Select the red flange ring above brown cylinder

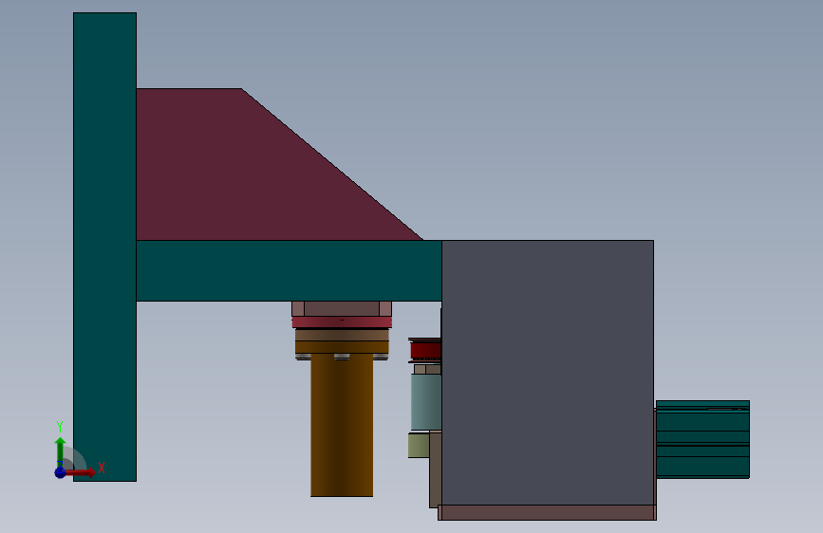point(342,322)
